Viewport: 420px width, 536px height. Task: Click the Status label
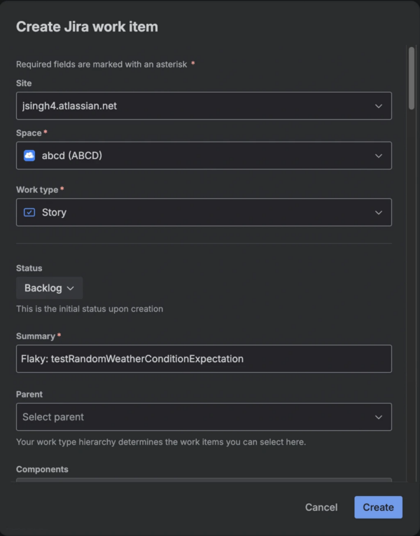click(x=29, y=268)
